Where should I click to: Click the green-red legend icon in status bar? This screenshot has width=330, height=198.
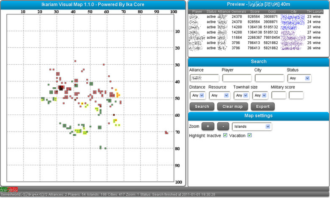pyautogui.click(x=9, y=189)
